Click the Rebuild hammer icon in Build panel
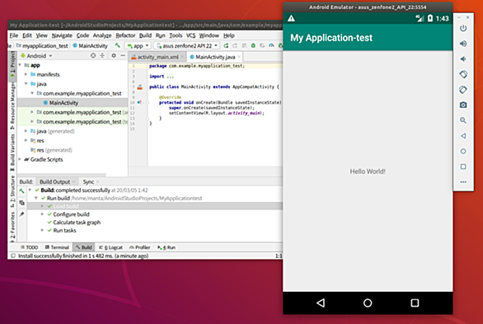Image resolution: width=483 pixels, height=324 pixels. click(22, 191)
